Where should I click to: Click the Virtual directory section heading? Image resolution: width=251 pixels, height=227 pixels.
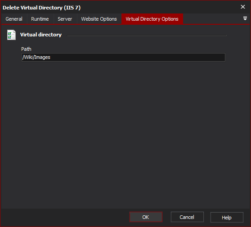click(x=41, y=35)
